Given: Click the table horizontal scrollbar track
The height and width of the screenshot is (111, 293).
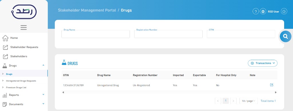Looking at the screenshot, I should tap(169, 92).
